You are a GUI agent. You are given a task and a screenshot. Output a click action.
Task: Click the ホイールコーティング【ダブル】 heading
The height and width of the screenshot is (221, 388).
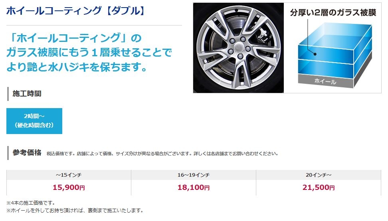(75, 11)
